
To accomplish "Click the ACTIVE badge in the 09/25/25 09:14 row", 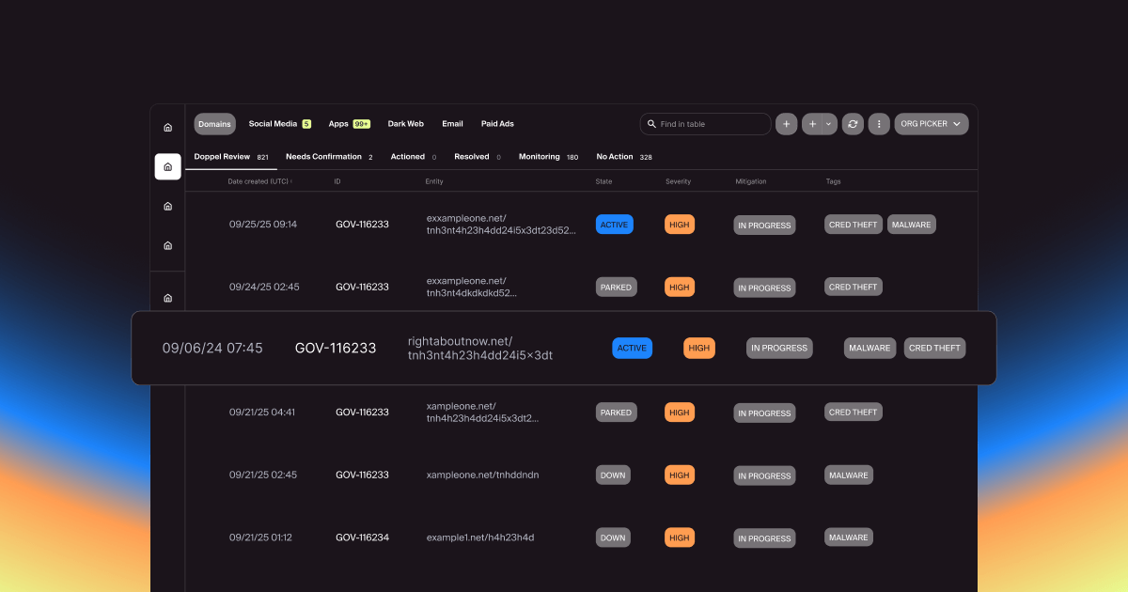I will 615,225.
